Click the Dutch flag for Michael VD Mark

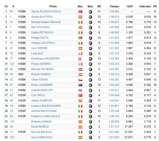coord(80,69)
